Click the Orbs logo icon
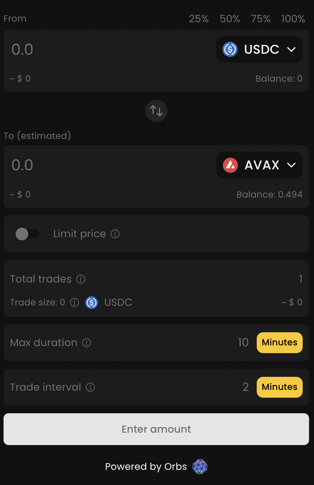This screenshot has width=314, height=485. [200, 467]
